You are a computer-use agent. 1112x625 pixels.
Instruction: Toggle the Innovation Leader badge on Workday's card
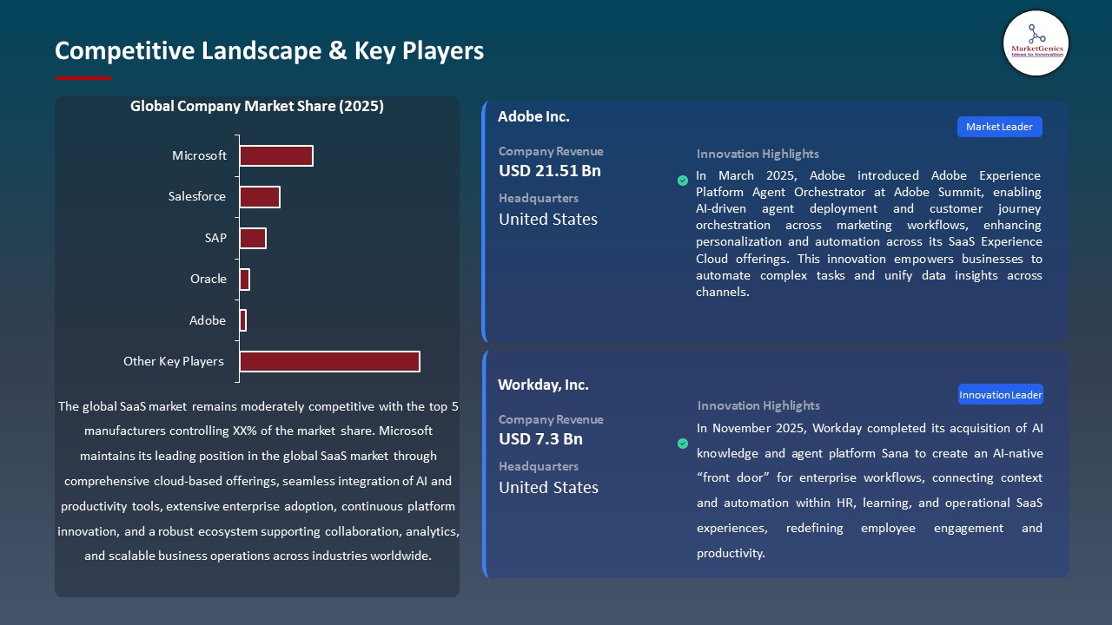[1001, 394]
